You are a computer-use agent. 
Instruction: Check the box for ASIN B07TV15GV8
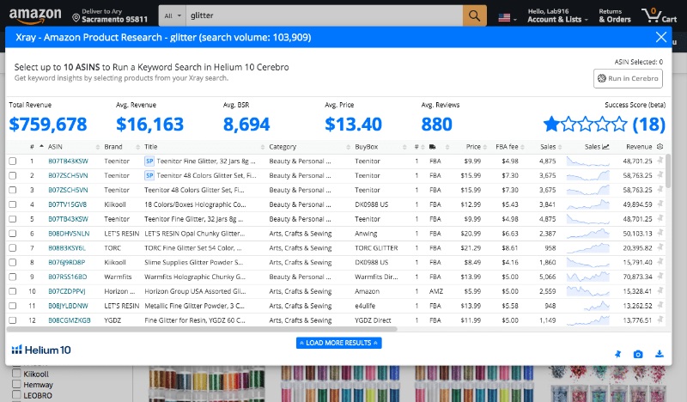[x=13, y=204]
